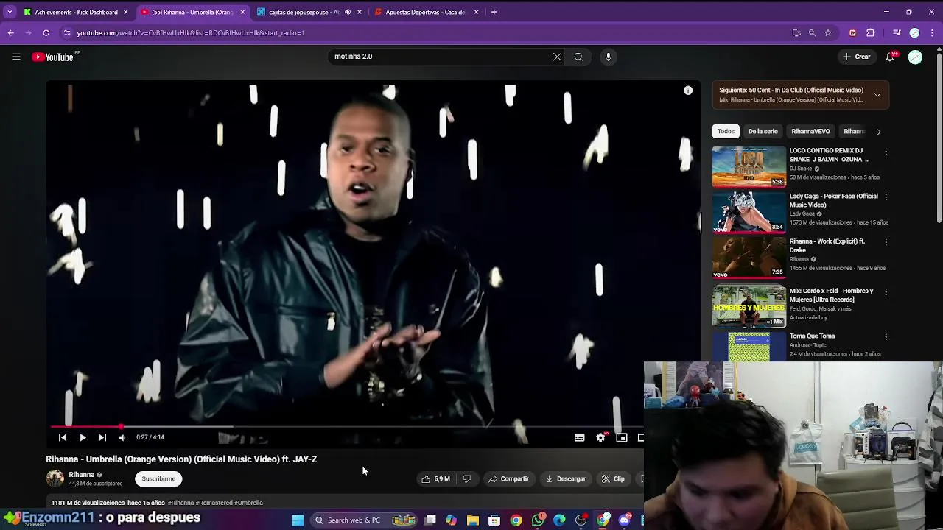Screen dimensions: 943x530
Task: Open Rihanna channel avatar
Action: click(55, 478)
